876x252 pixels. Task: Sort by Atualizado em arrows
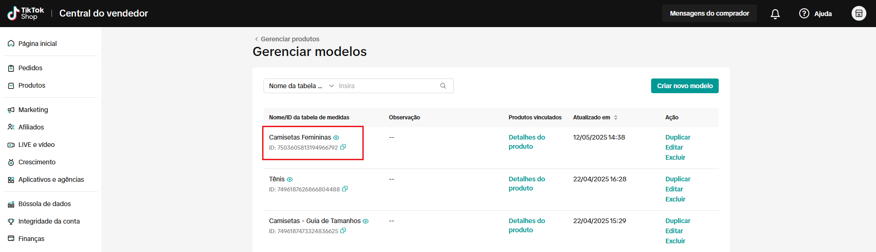[x=616, y=118]
